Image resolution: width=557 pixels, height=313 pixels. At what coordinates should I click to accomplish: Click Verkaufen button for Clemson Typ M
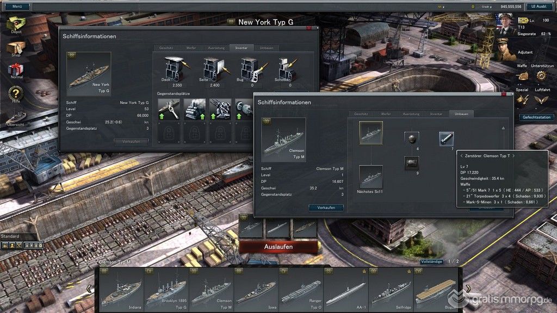pyautogui.click(x=326, y=208)
